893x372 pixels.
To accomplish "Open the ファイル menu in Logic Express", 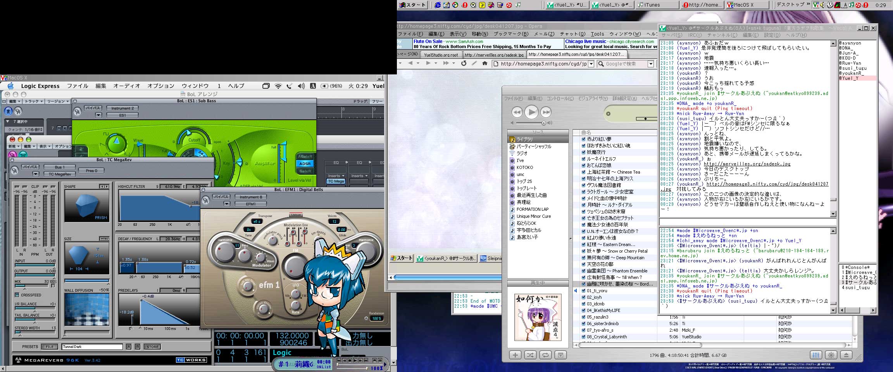I will (x=78, y=86).
